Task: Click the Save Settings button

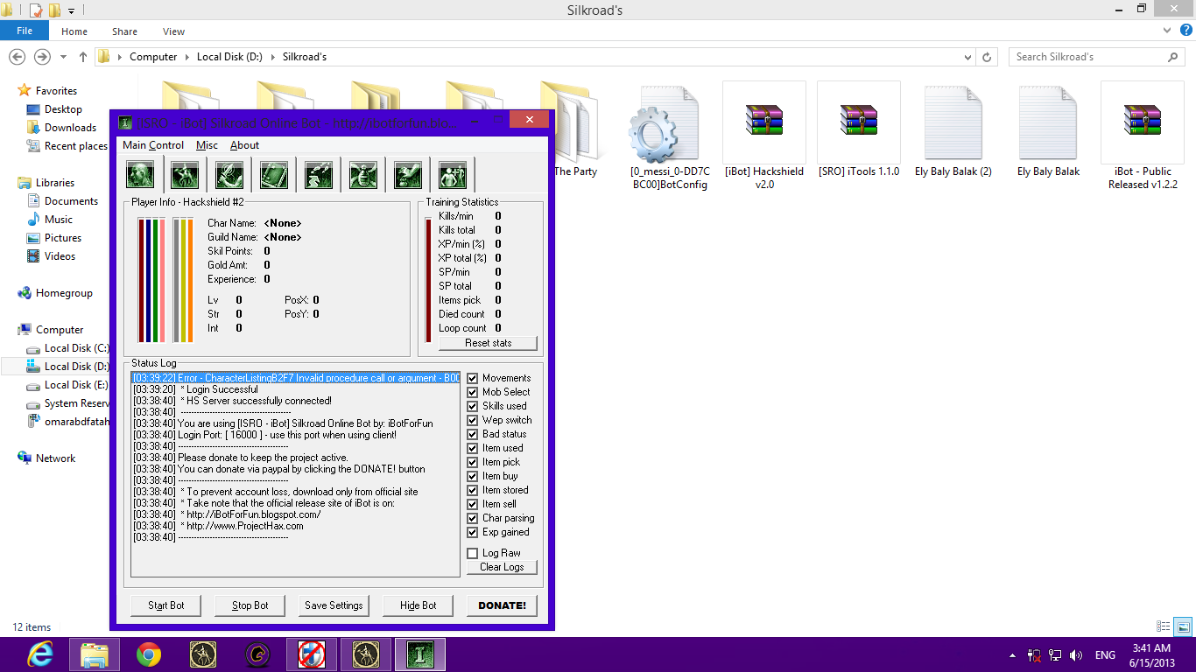Action: click(x=334, y=605)
